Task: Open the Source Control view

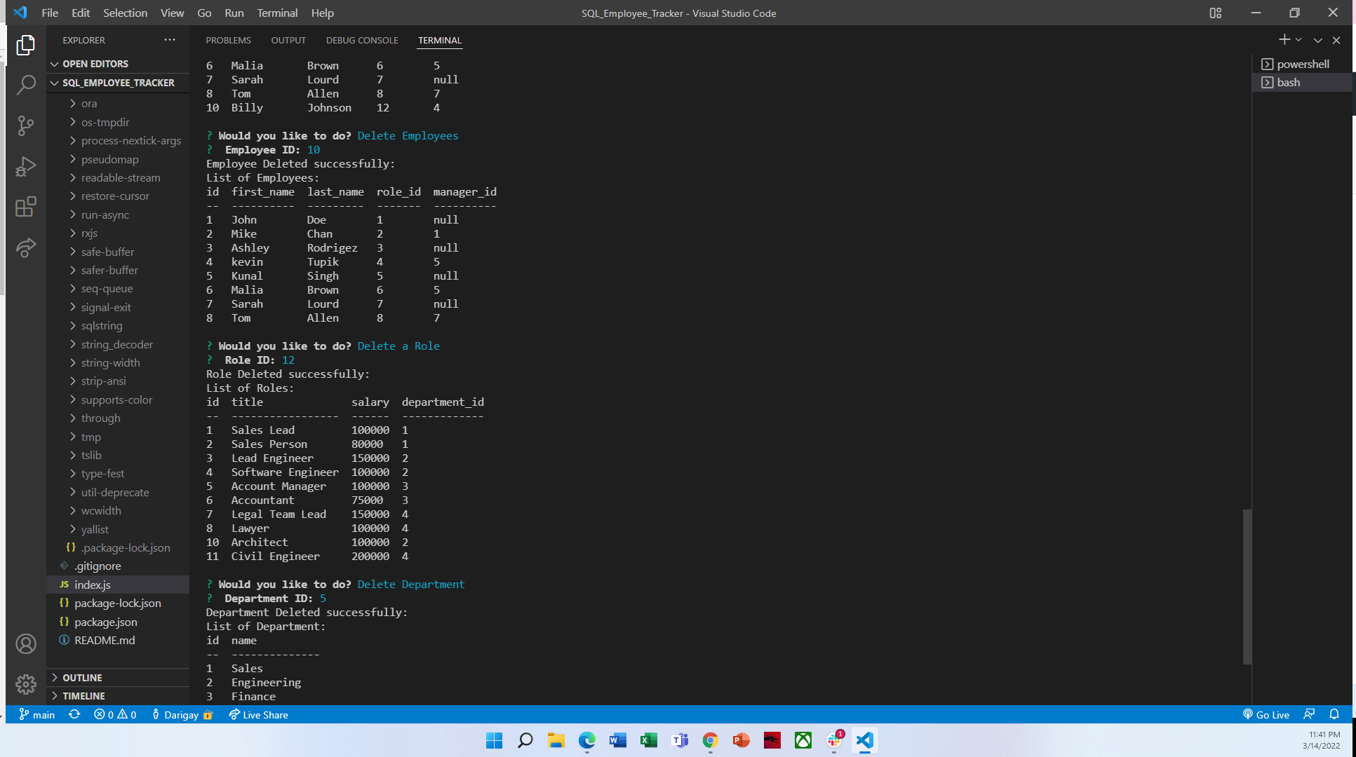Action: 26,125
